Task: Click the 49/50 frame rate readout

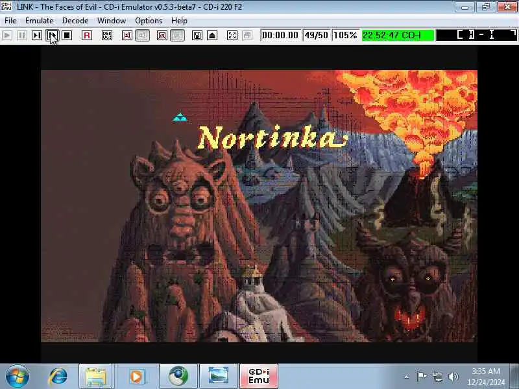Action: click(316, 35)
